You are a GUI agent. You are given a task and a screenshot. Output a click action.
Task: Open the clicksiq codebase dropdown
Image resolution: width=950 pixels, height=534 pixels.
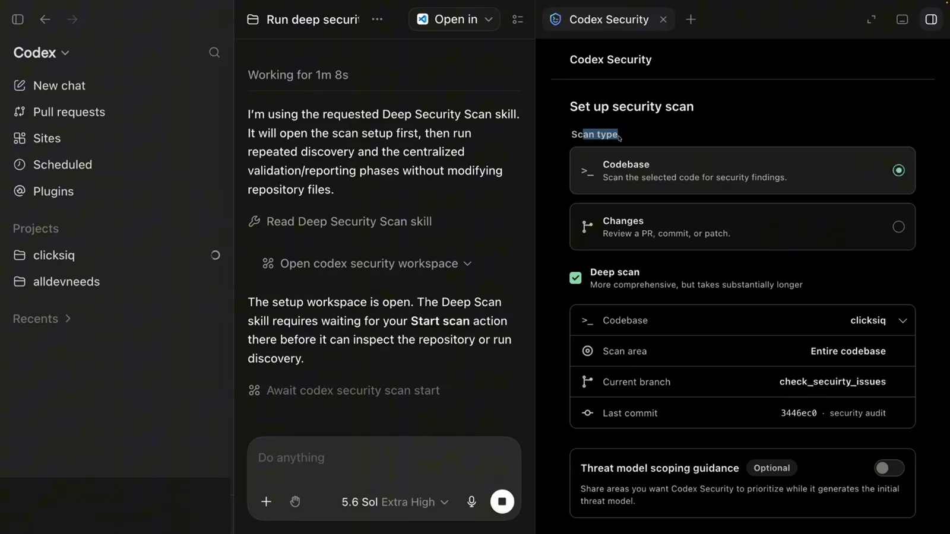pyautogui.click(x=742, y=320)
